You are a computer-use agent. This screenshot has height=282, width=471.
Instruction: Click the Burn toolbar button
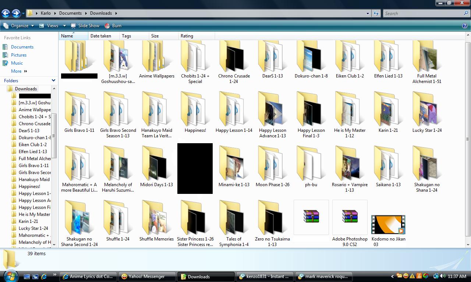113,26
